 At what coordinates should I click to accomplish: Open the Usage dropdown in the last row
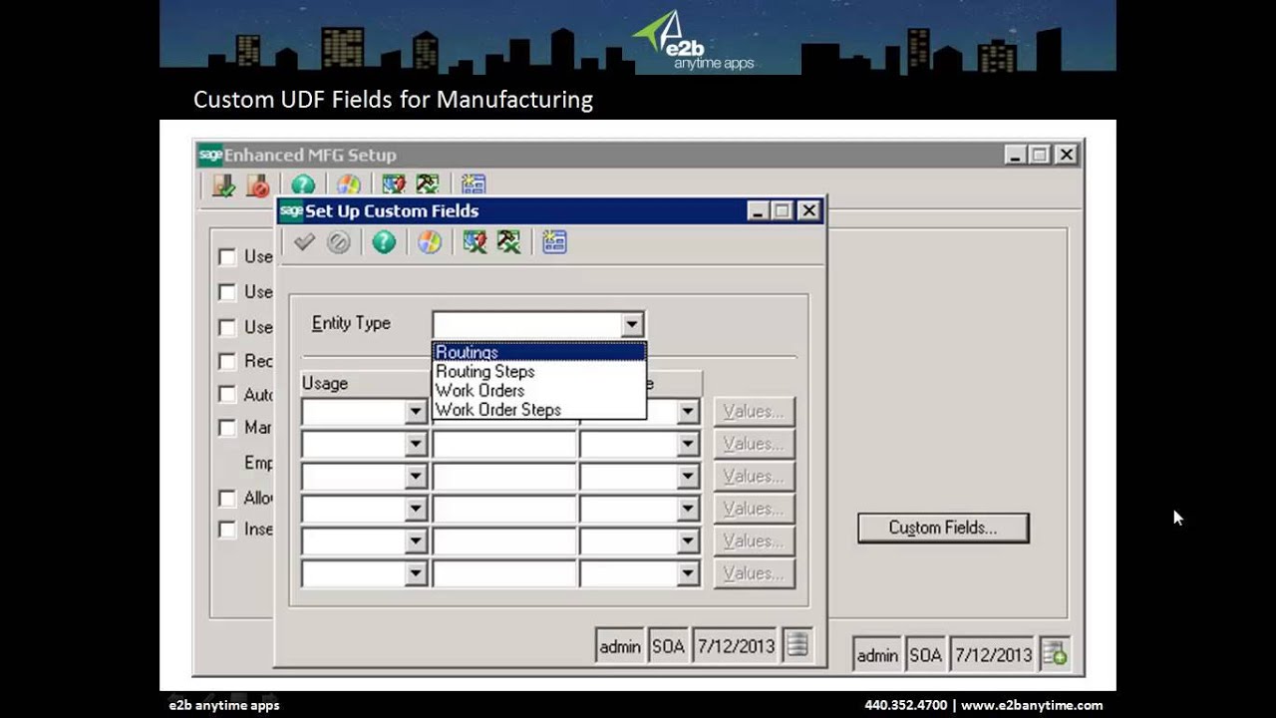pyautogui.click(x=416, y=573)
